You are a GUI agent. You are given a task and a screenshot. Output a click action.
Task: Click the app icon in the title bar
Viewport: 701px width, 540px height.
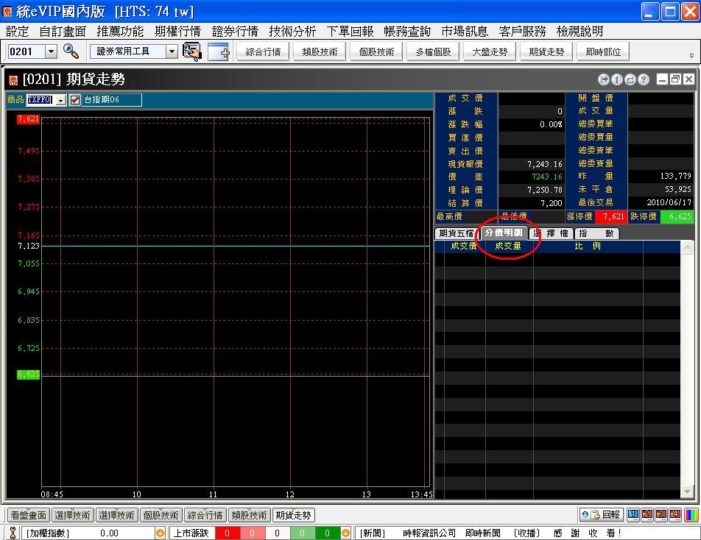click(7, 11)
